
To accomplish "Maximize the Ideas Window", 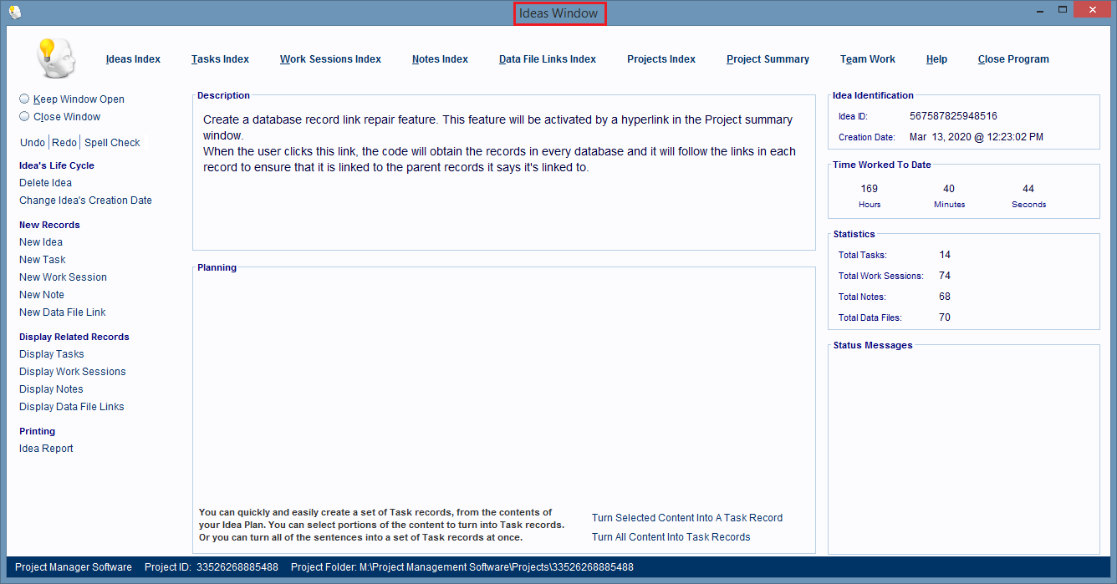I will point(1063,9).
